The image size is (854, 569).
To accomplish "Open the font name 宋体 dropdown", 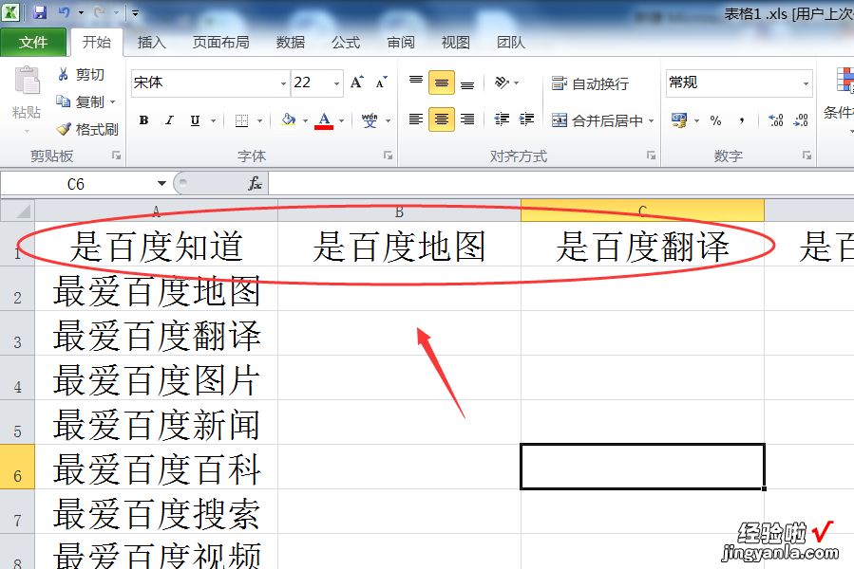I will pyautogui.click(x=283, y=83).
